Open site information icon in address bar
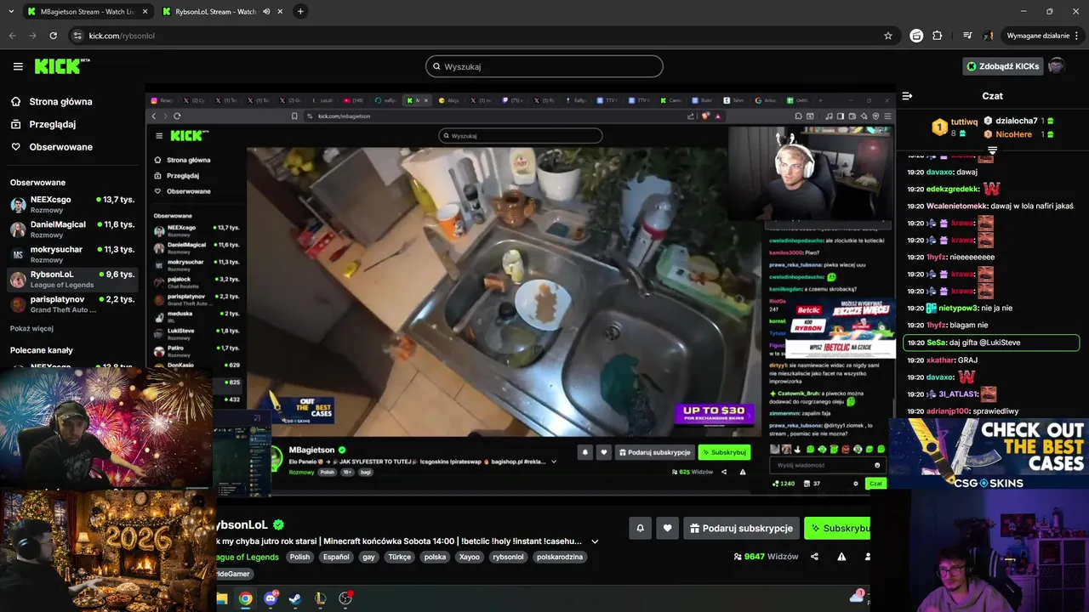This screenshot has width=1089, height=612. 77,36
